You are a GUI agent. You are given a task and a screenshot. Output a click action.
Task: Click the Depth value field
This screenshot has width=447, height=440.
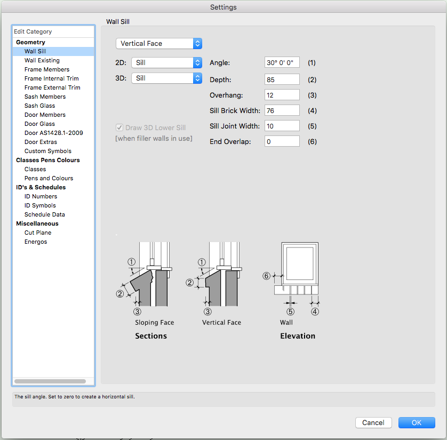[x=282, y=78]
